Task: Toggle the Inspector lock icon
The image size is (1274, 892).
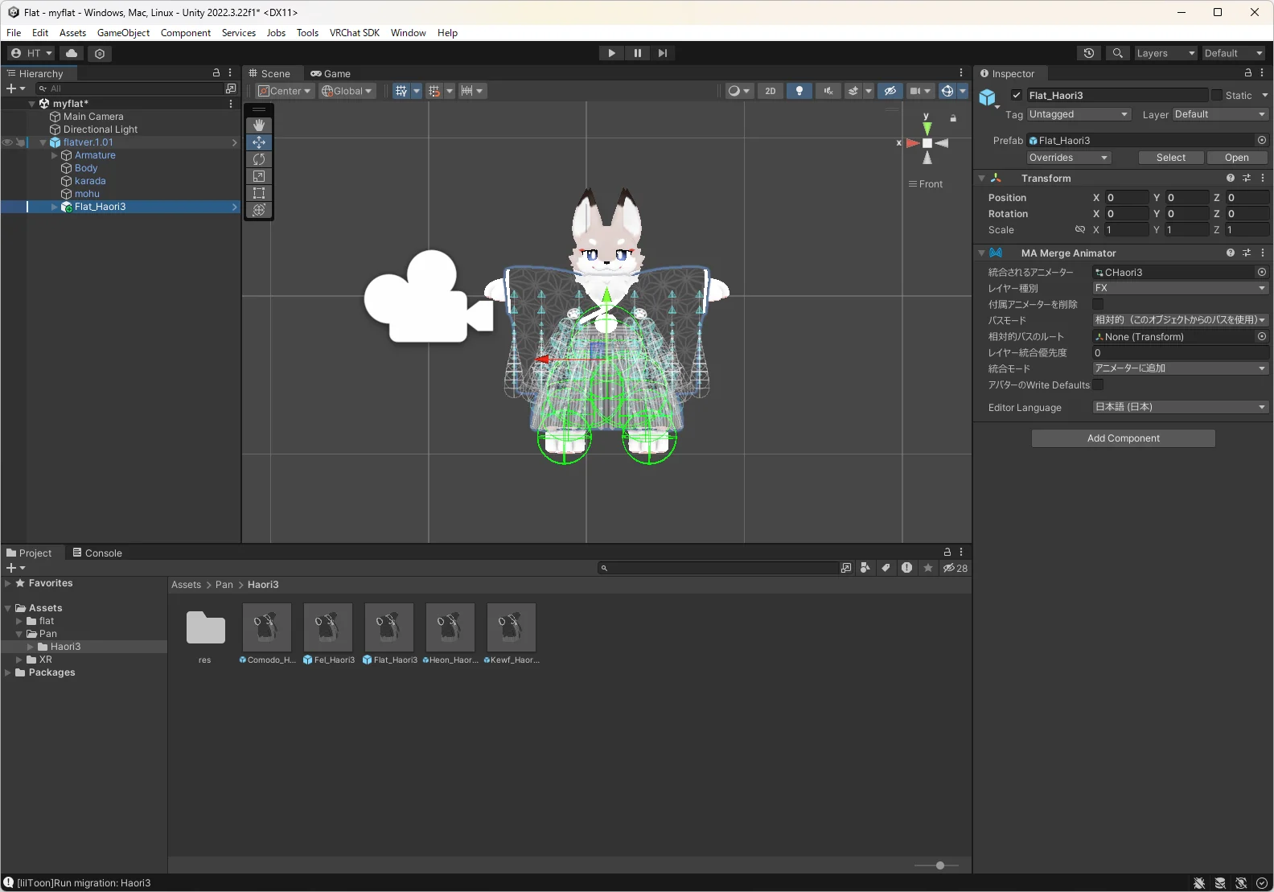Action: click(1248, 73)
